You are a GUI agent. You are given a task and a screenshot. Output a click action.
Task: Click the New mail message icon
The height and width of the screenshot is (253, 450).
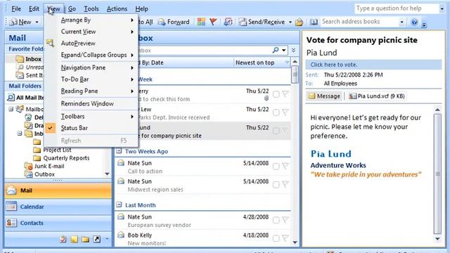[x=13, y=22]
